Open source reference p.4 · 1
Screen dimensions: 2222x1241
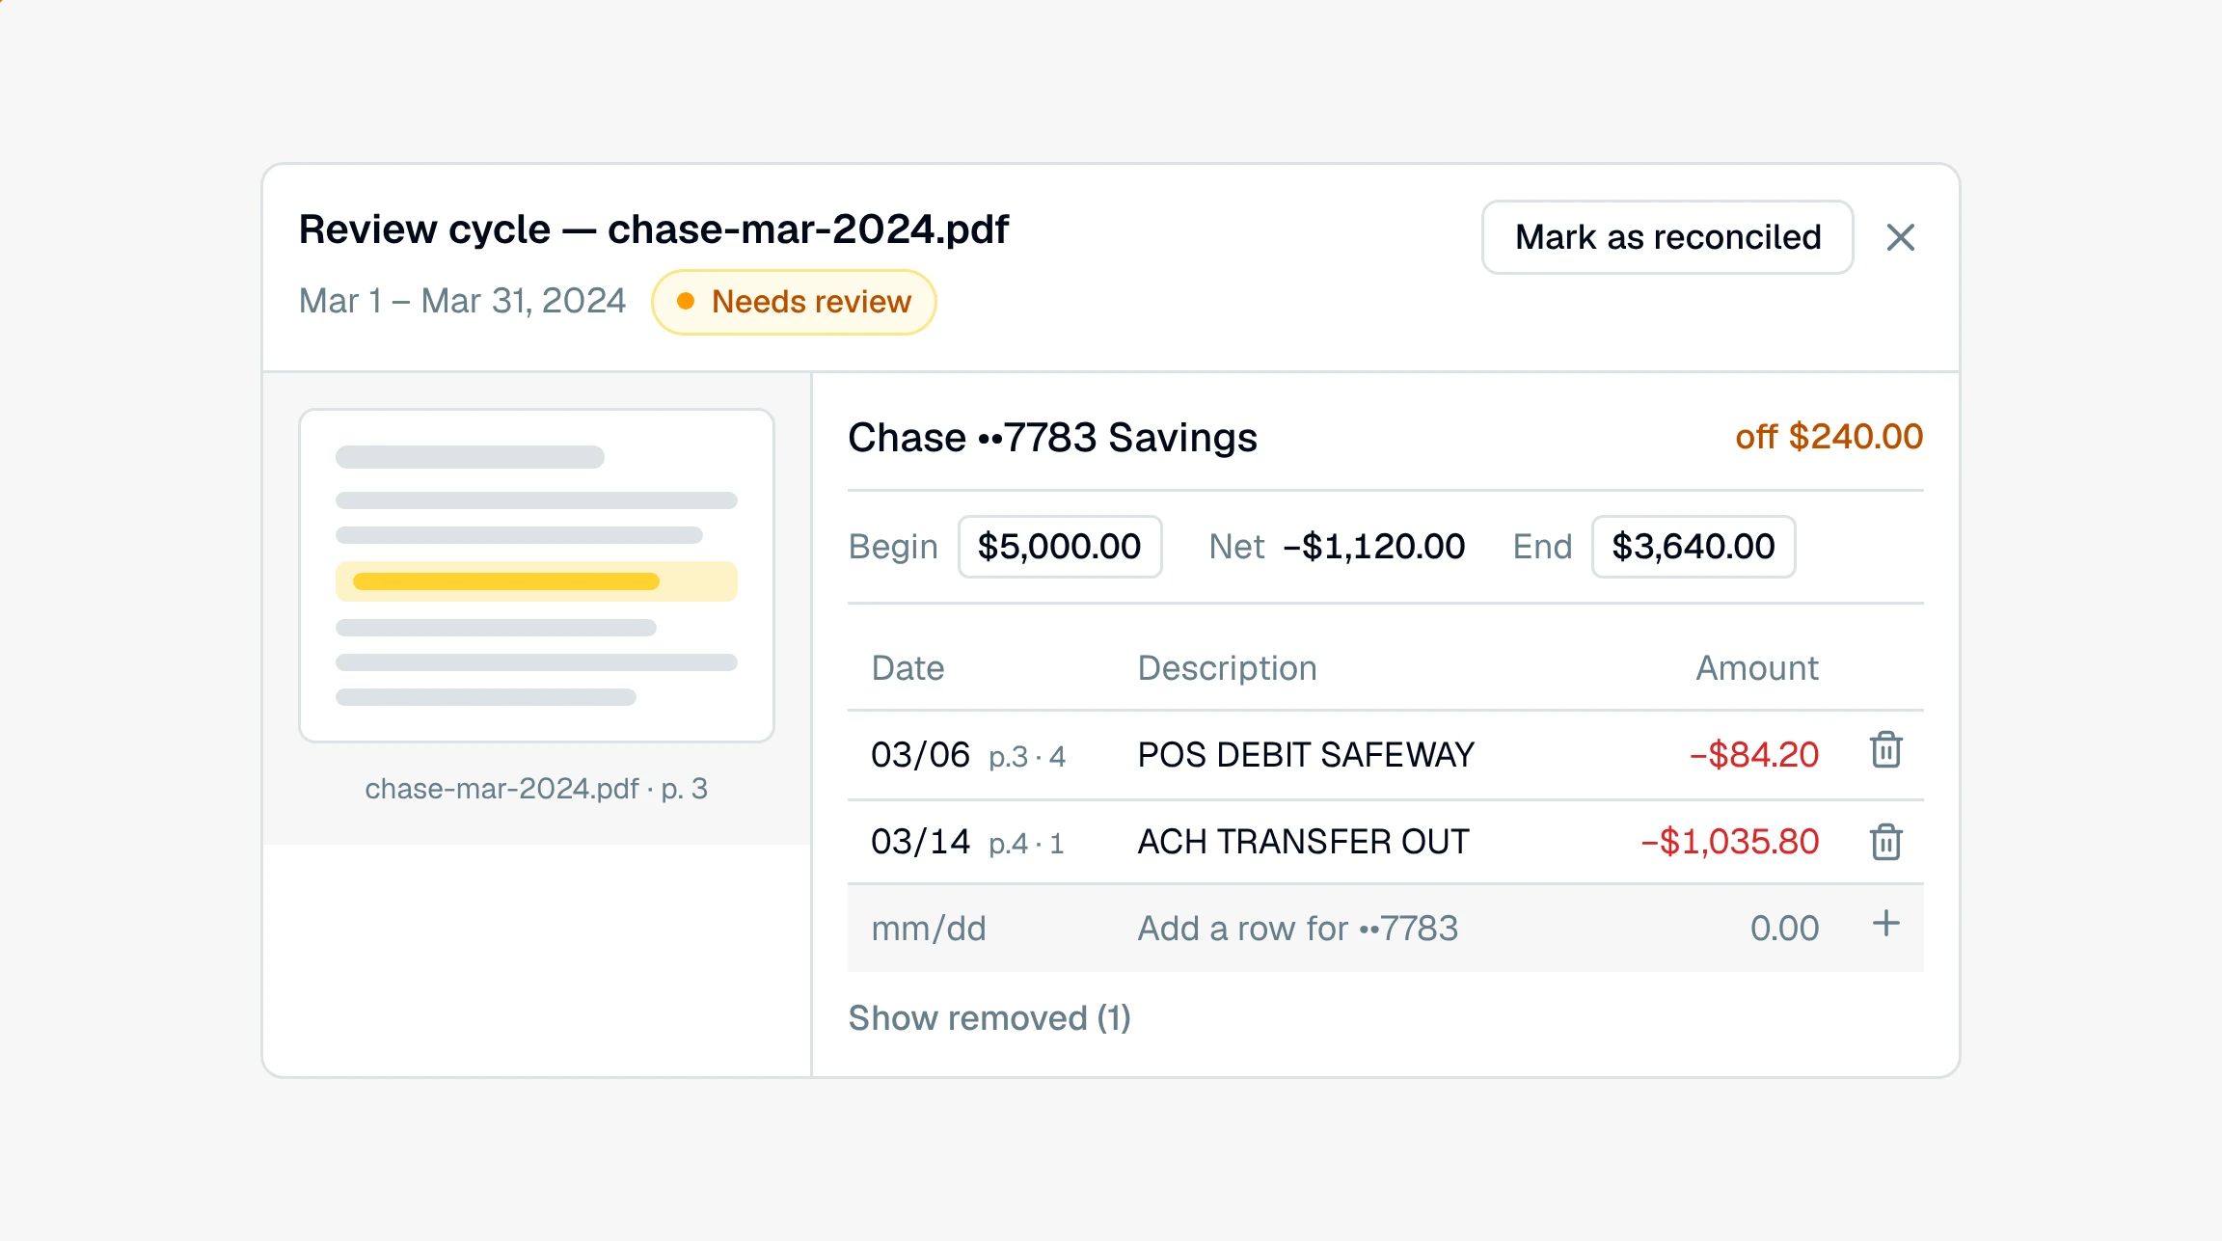(x=1026, y=843)
